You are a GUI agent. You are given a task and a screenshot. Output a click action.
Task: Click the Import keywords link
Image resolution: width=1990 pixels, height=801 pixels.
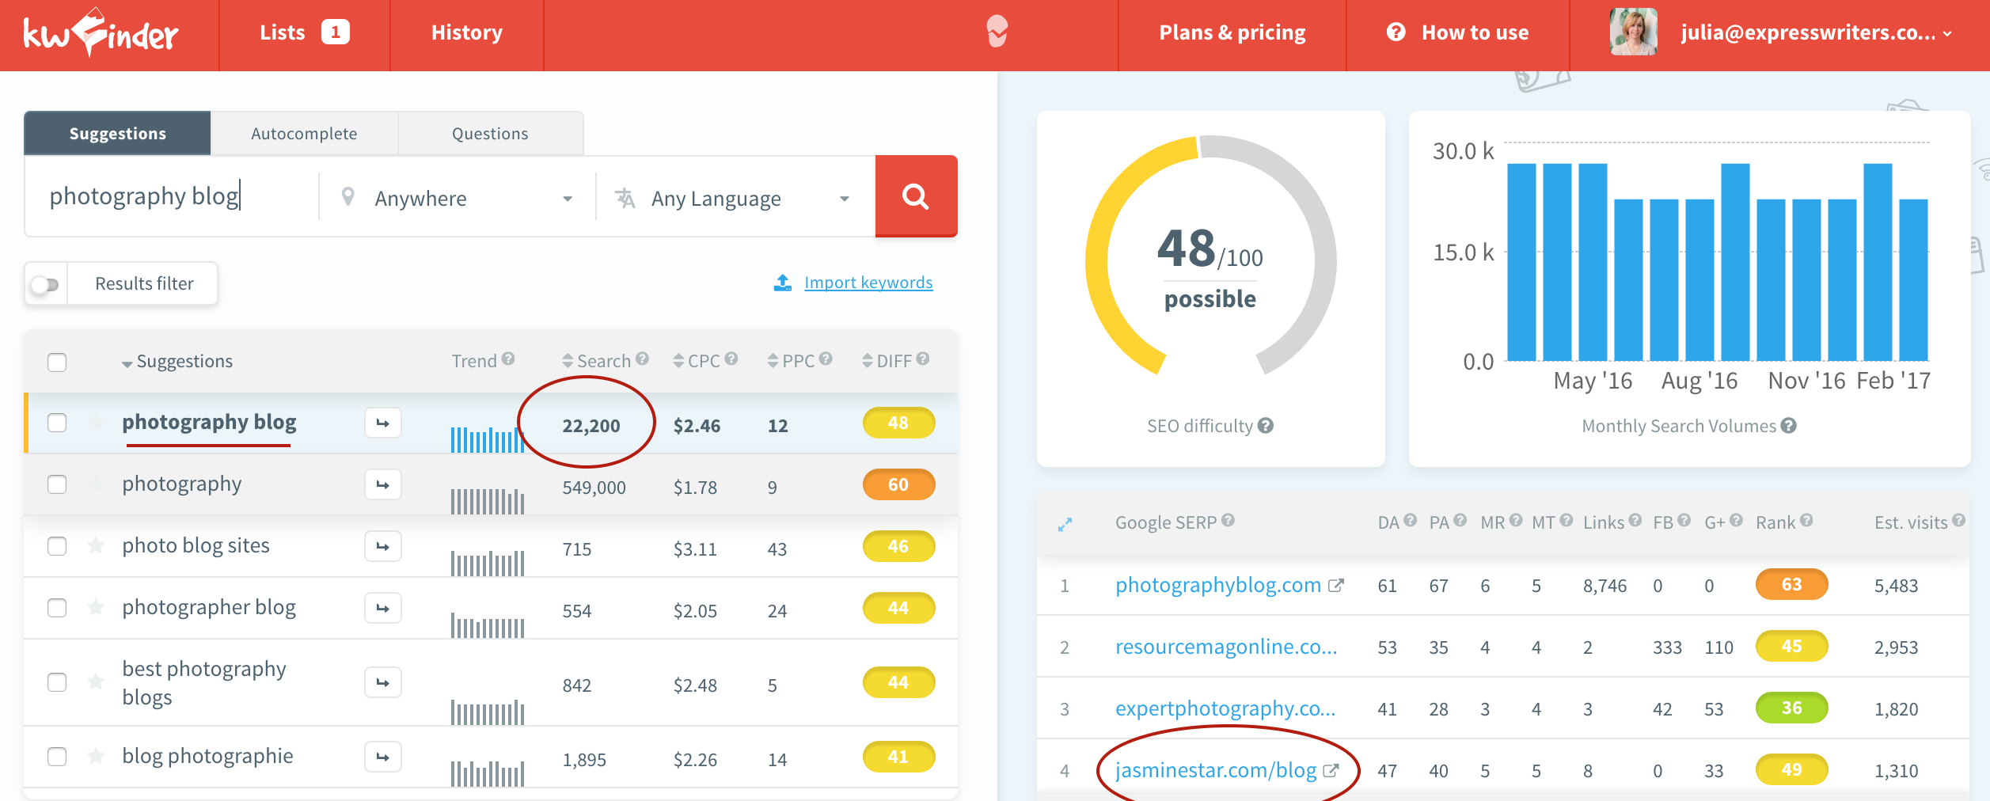point(868,283)
